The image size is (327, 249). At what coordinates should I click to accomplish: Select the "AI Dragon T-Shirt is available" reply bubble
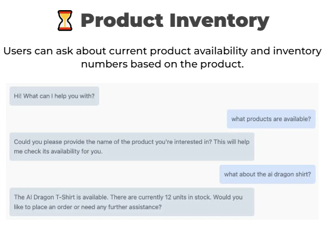(x=132, y=202)
